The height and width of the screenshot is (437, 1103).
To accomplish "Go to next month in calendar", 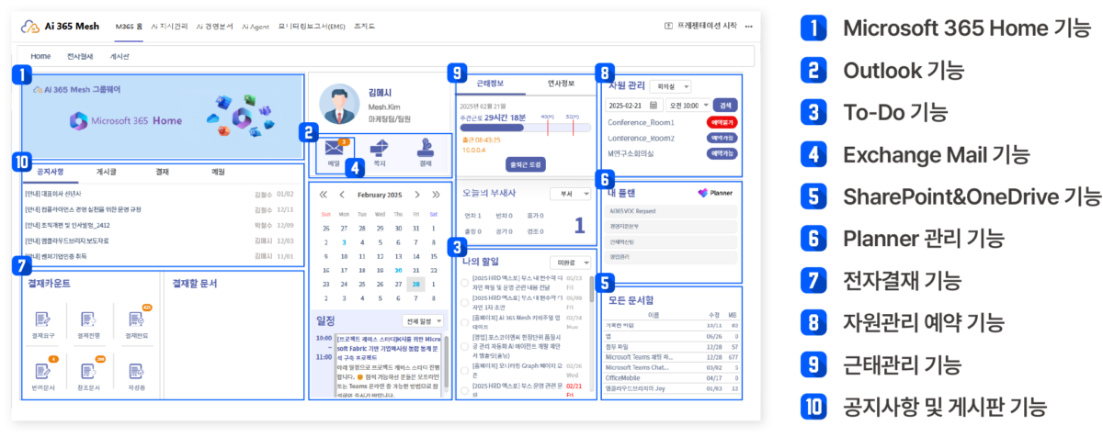I will coord(417,195).
